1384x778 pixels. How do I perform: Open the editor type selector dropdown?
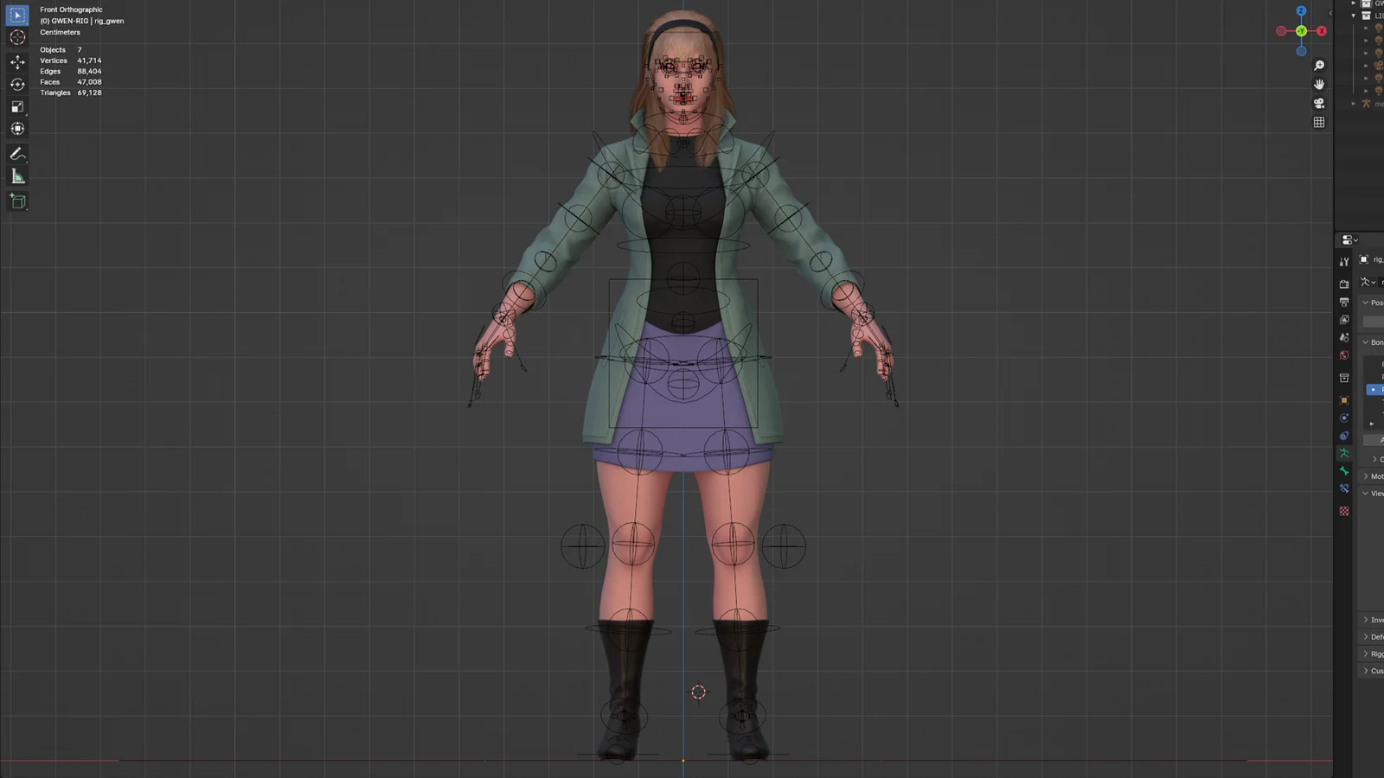click(x=1347, y=239)
